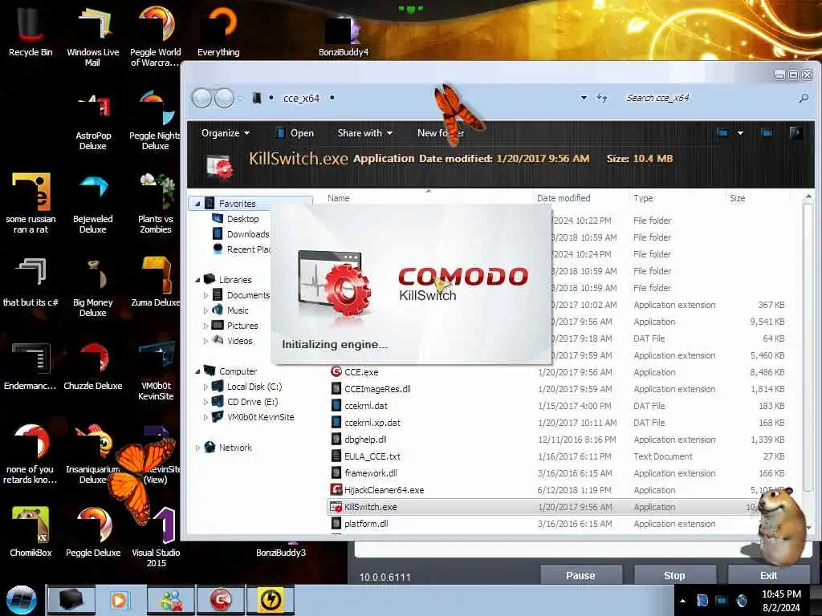Click the New folder toolbar button
This screenshot has width=822, height=616.
(441, 133)
